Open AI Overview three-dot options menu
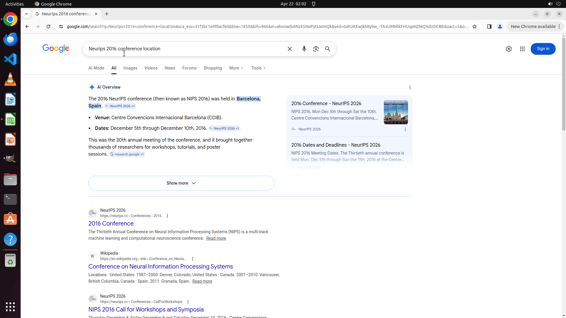The height and width of the screenshot is (318, 566). [x=410, y=87]
